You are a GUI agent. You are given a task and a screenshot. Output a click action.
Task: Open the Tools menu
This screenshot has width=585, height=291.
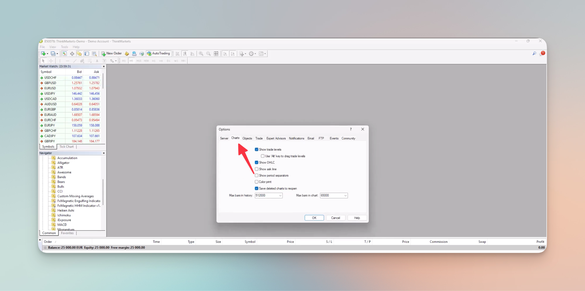click(x=65, y=47)
